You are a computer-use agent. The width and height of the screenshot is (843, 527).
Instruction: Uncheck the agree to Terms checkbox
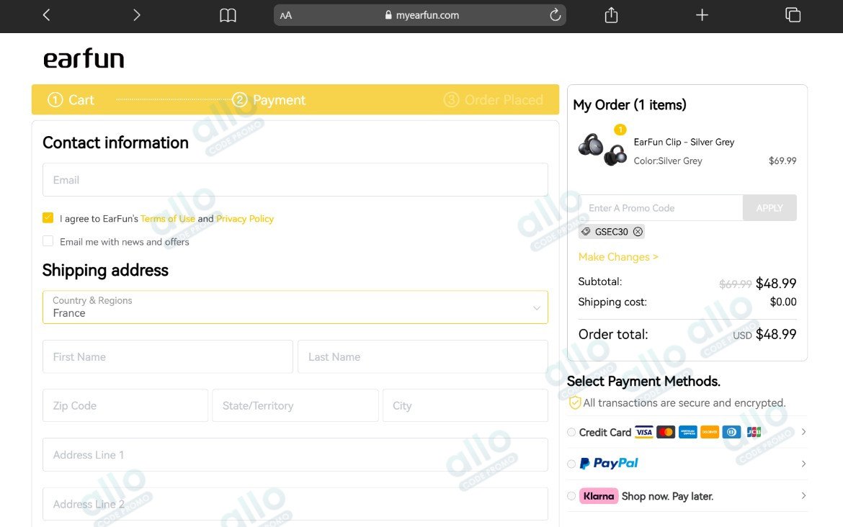(48, 217)
